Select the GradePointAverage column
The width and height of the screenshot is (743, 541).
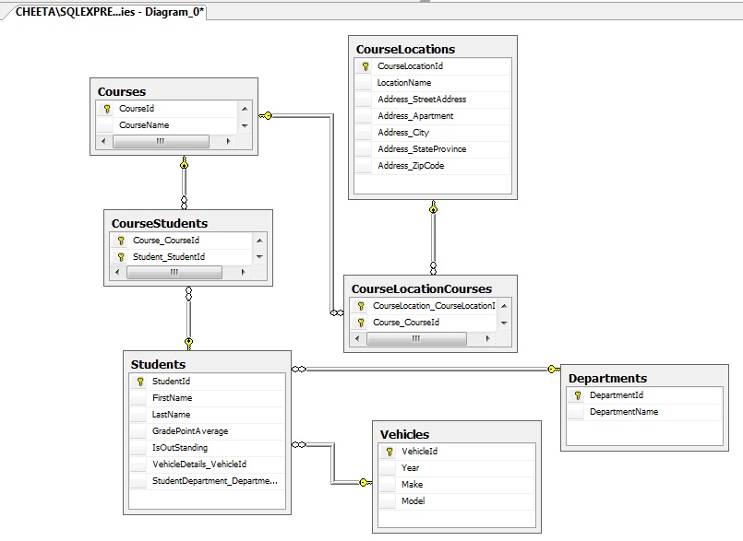(207, 431)
